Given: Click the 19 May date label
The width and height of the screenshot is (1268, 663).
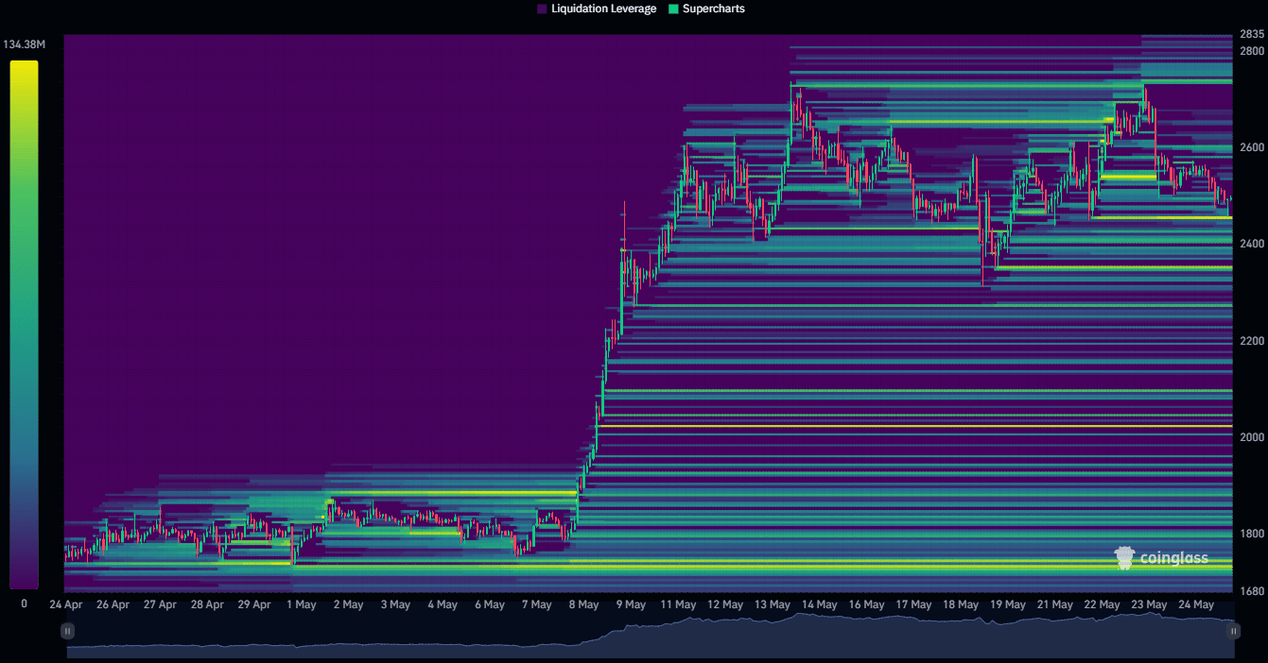Looking at the screenshot, I should [x=1008, y=604].
